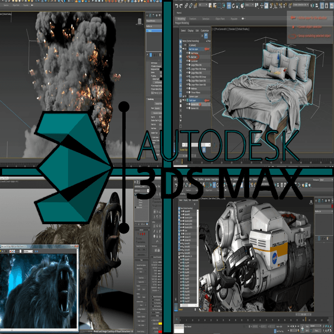Open the All selection filter dropdown
Image resolution: width=334 pixels, height=334 pixels.
tap(203, 5)
